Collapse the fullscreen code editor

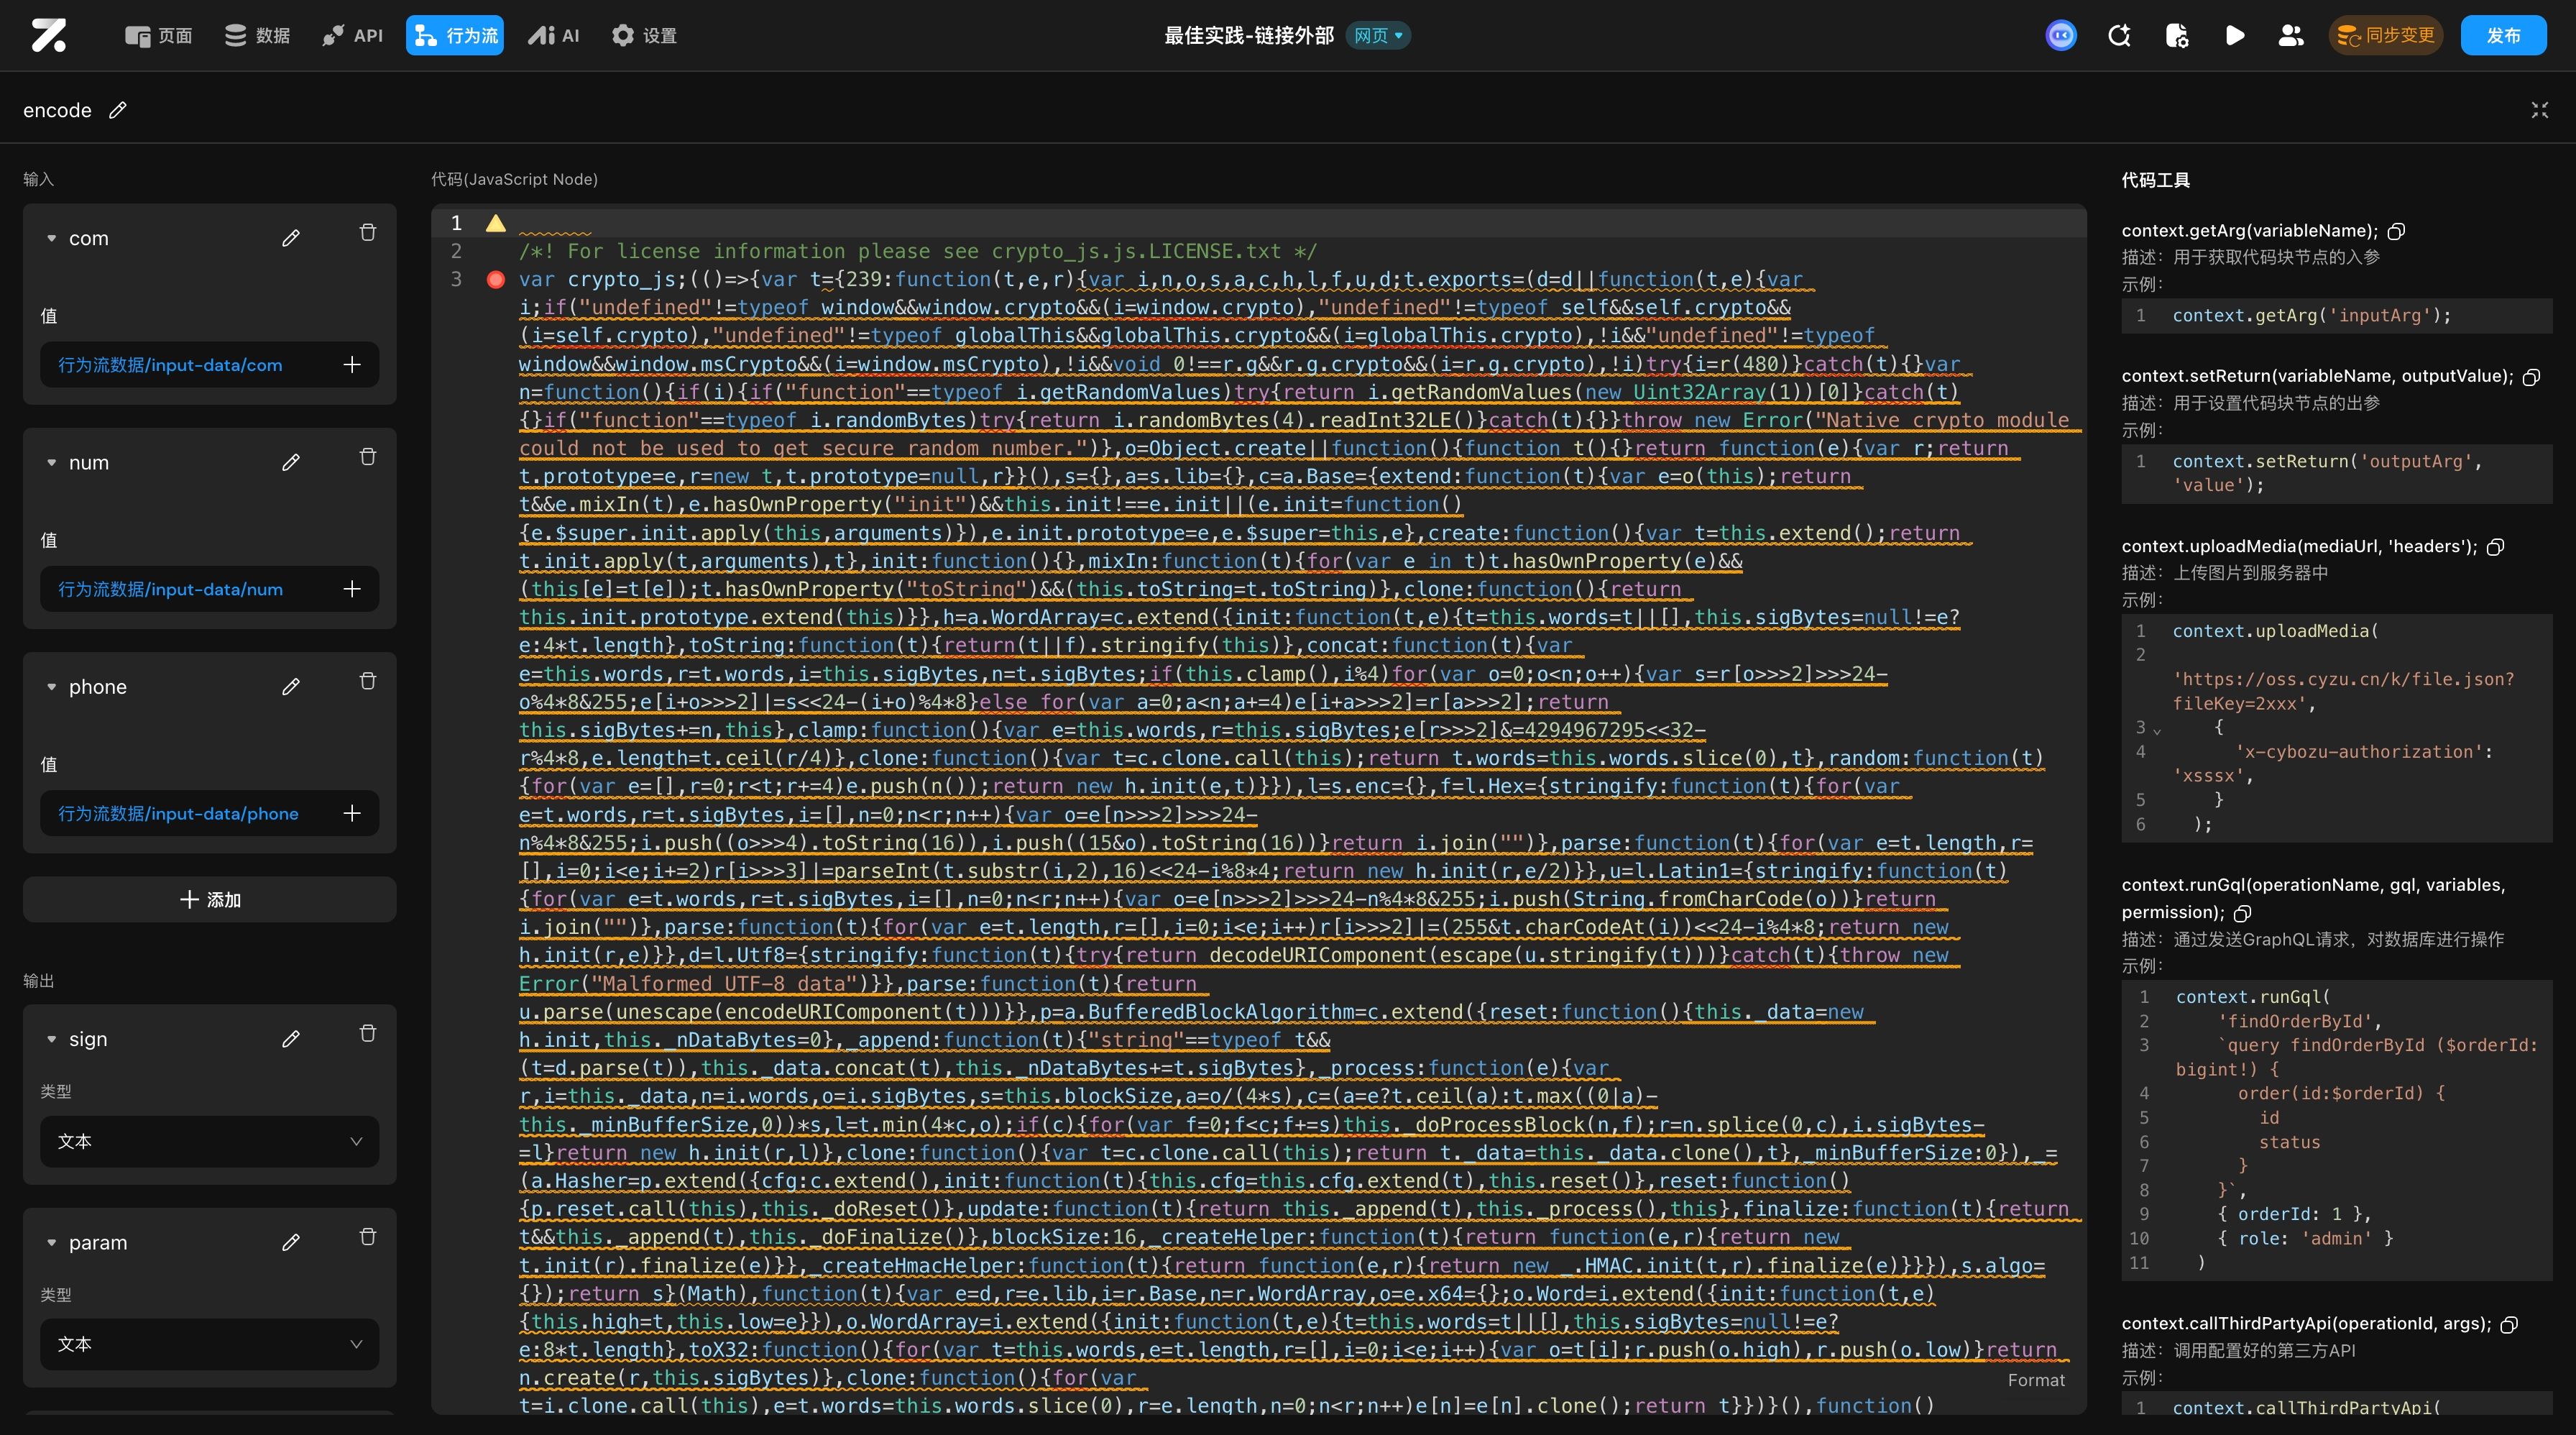click(2539, 110)
